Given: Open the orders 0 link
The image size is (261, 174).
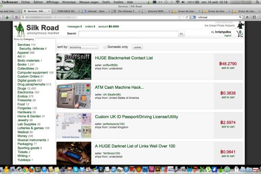Looking at the screenshot, I should pyautogui.click(x=90, y=26).
